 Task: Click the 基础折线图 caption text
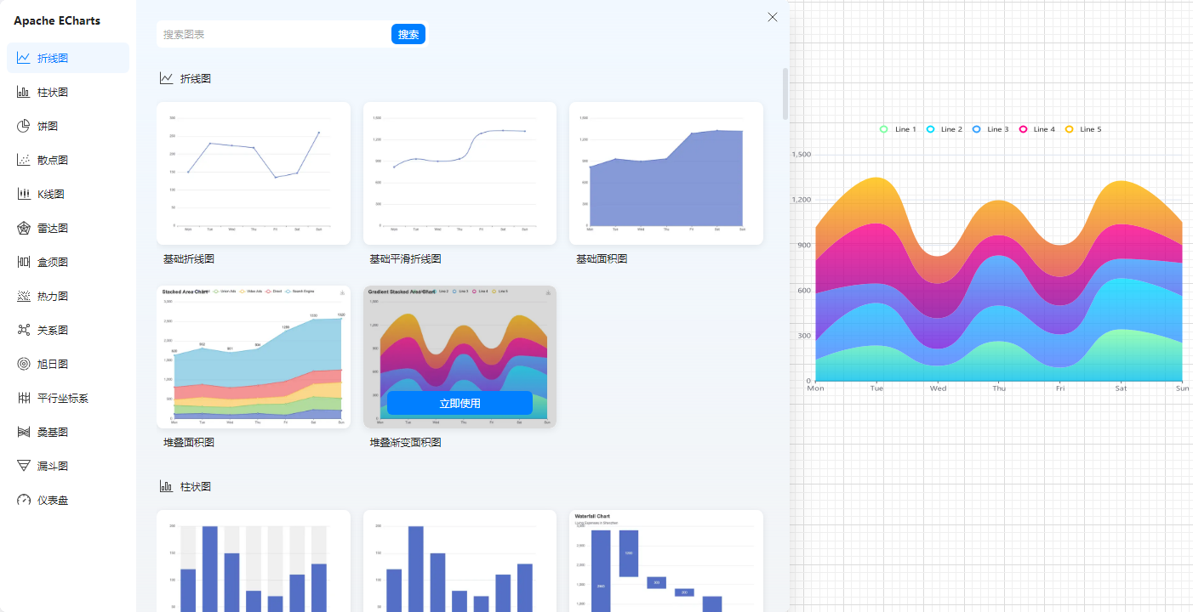pyautogui.click(x=189, y=258)
